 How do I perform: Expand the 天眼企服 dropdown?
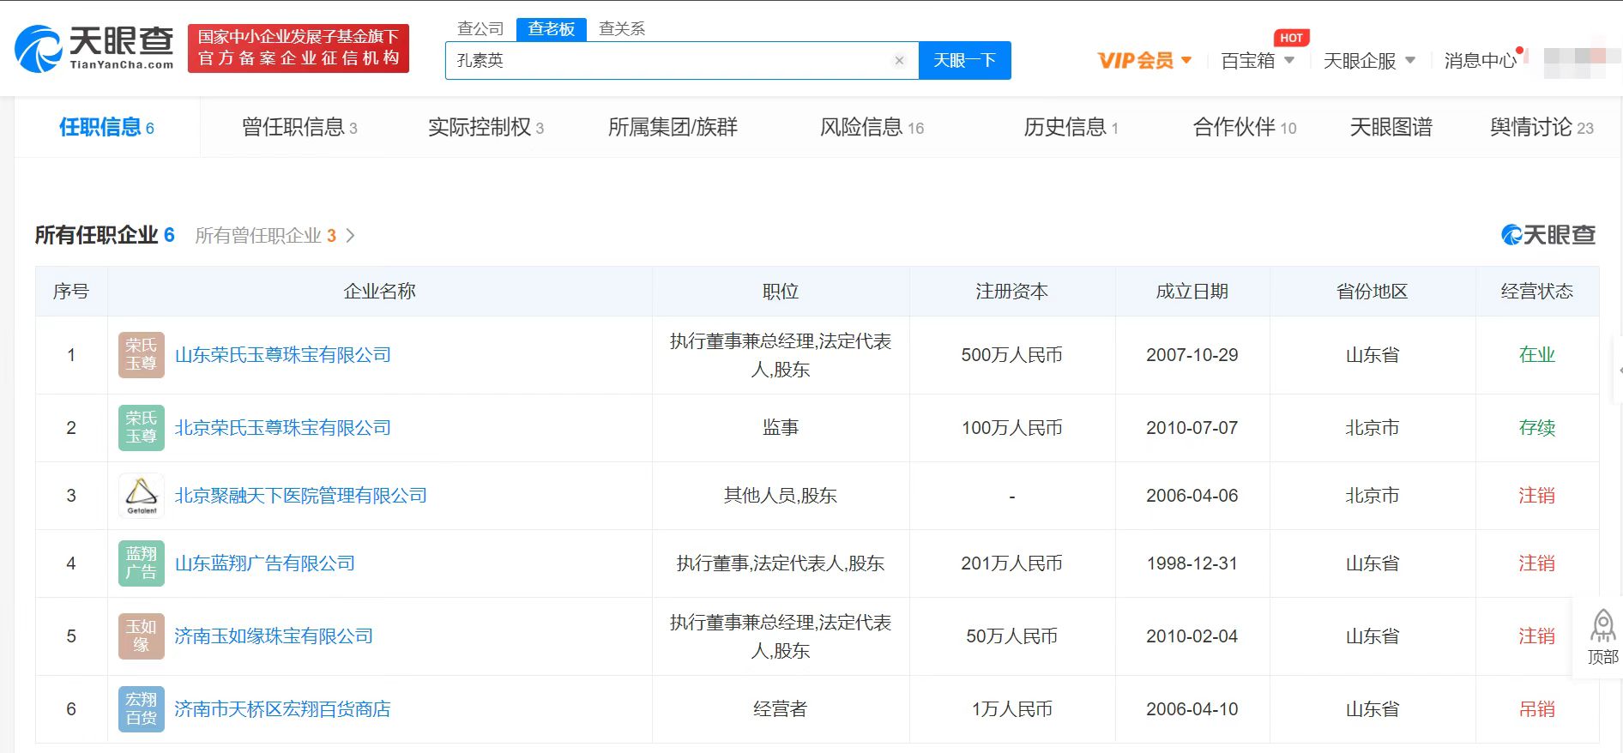1369,61
